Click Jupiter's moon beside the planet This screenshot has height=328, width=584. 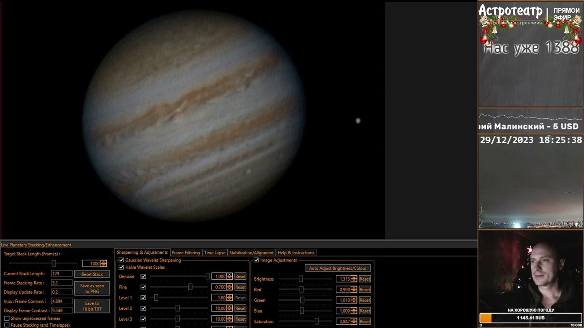tap(358, 121)
